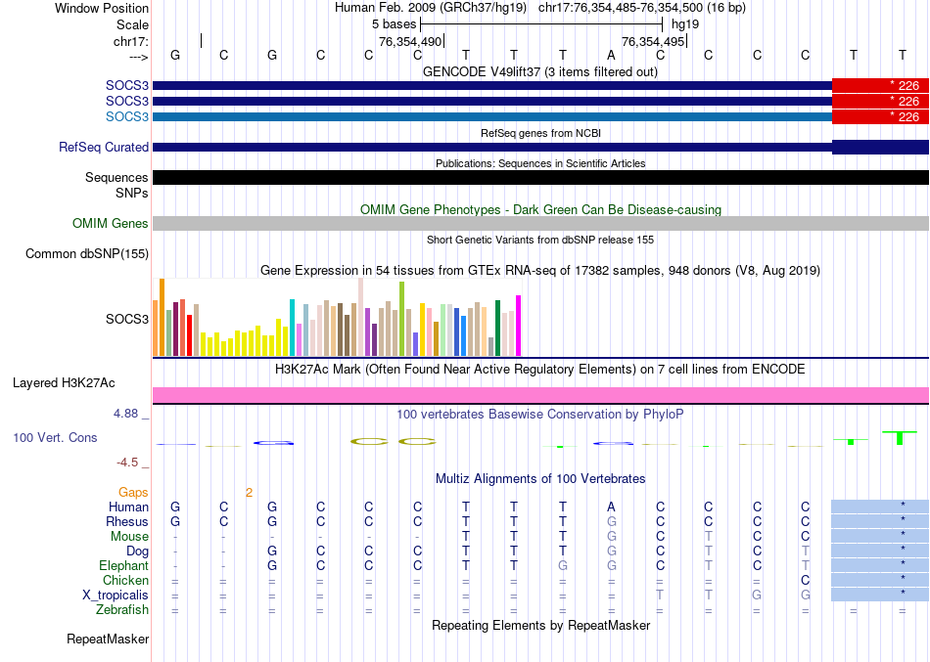Viewport: 930px width, 662px height.
Task: Open 100 vertebrates PhyloP conservation title
Action: [539, 415]
